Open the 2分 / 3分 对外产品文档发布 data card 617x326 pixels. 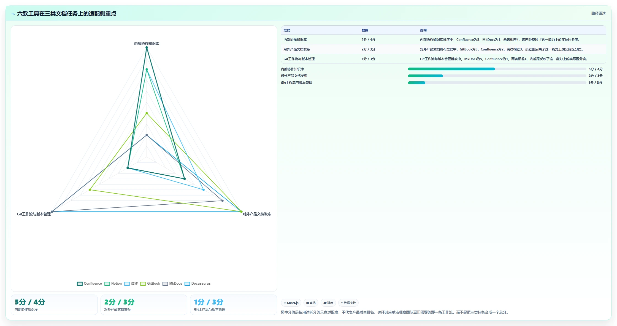(x=144, y=305)
